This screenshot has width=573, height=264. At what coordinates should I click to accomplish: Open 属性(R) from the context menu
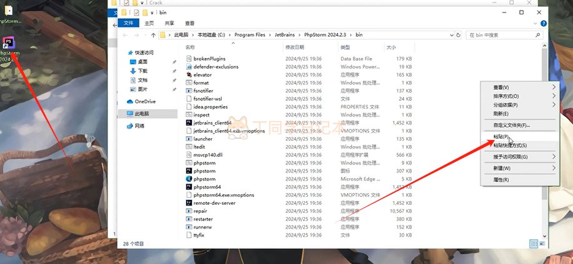(x=520, y=180)
